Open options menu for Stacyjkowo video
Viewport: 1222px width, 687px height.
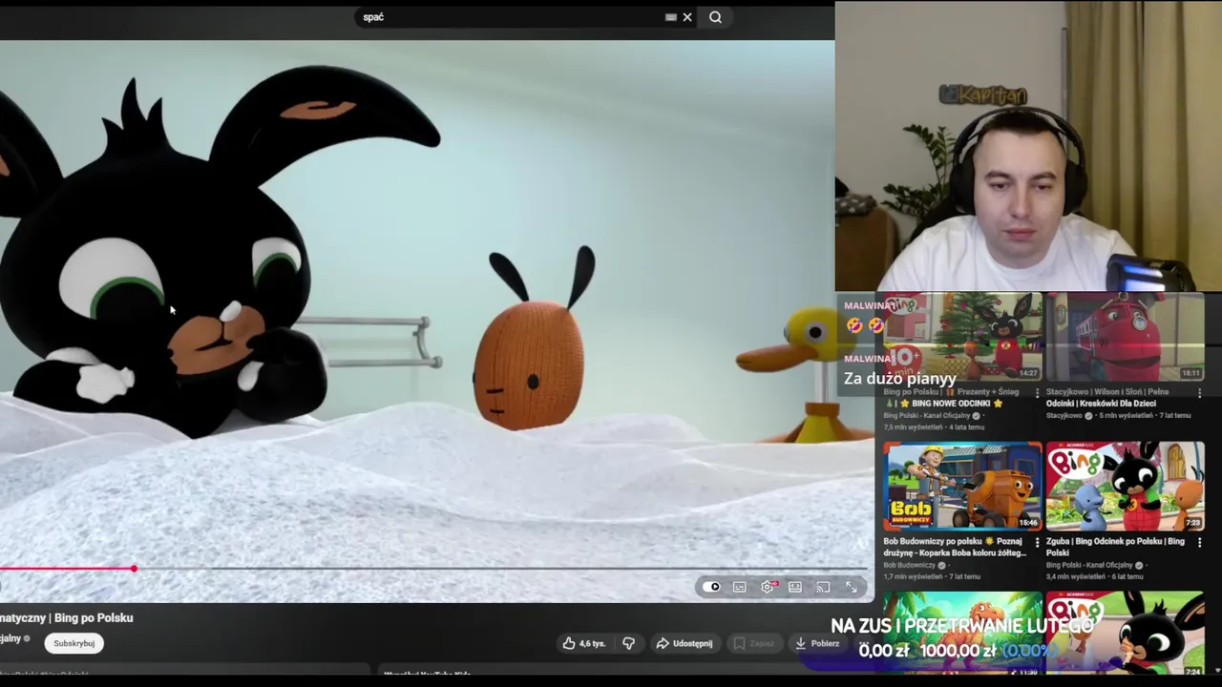pyautogui.click(x=1200, y=393)
